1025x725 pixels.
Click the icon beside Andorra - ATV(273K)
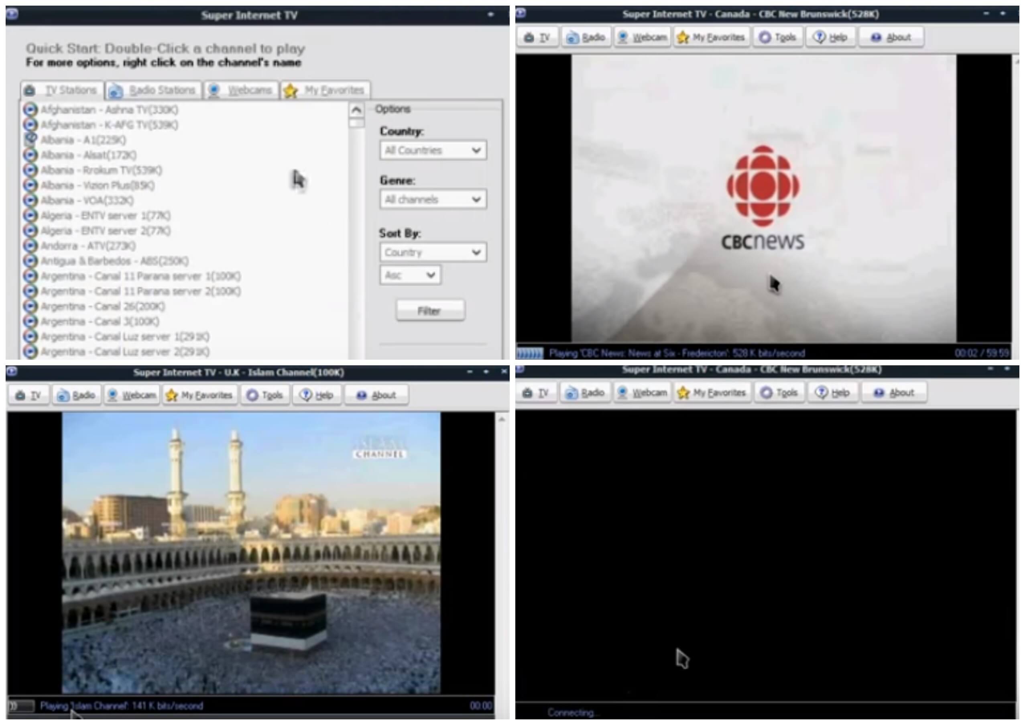click(x=30, y=246)
